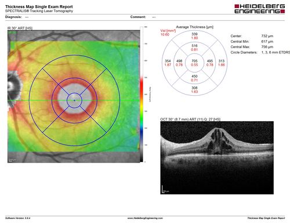Click the footer "Thickness Map Single Exam Report" text
Image resolution: width=290 pixels, height=224 pixels.
tap(266, 218)
